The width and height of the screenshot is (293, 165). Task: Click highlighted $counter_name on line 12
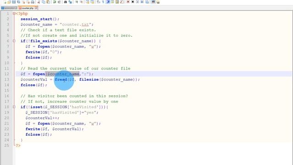tap(63, 74)
